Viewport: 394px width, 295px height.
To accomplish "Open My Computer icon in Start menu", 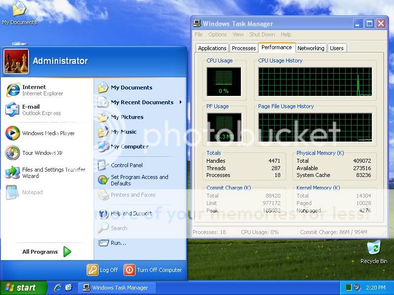I will click(x=103, y=147).
